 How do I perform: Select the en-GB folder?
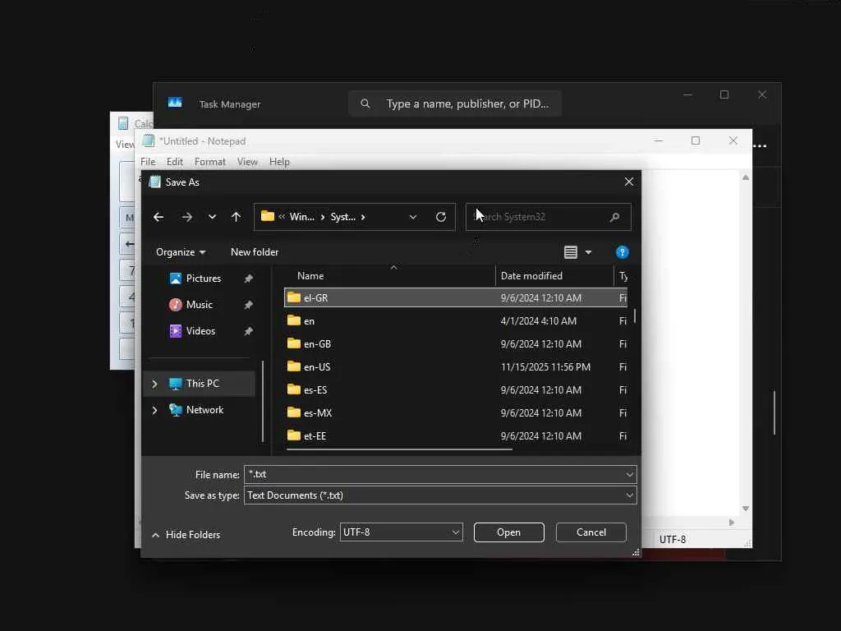coord(455,344)
